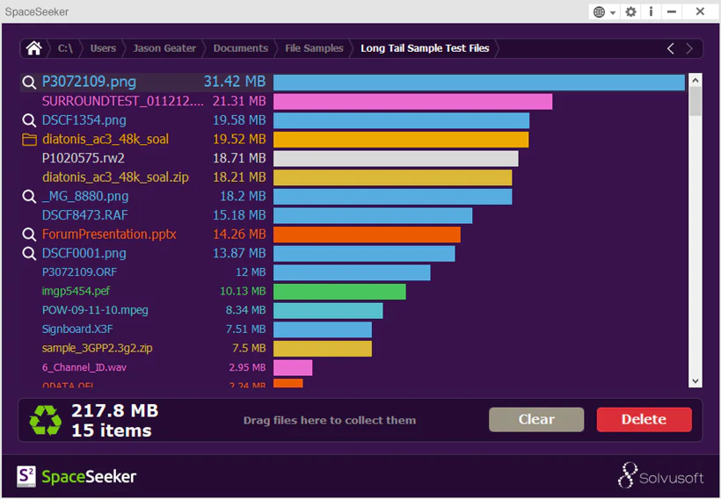The height and width of the screenshot is (499, 721).
Task: Select the pink SURROUNDTEST size bar
Action: coord(412,102)
